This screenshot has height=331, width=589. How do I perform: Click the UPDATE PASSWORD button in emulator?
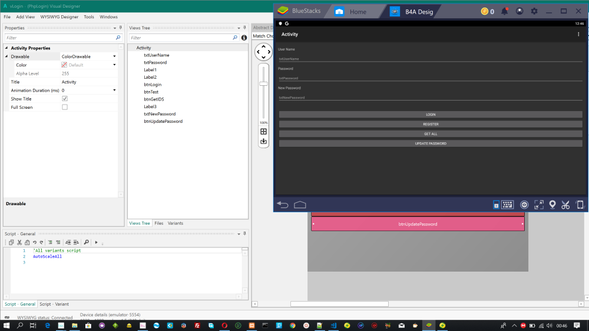click(x=431, y=143)
